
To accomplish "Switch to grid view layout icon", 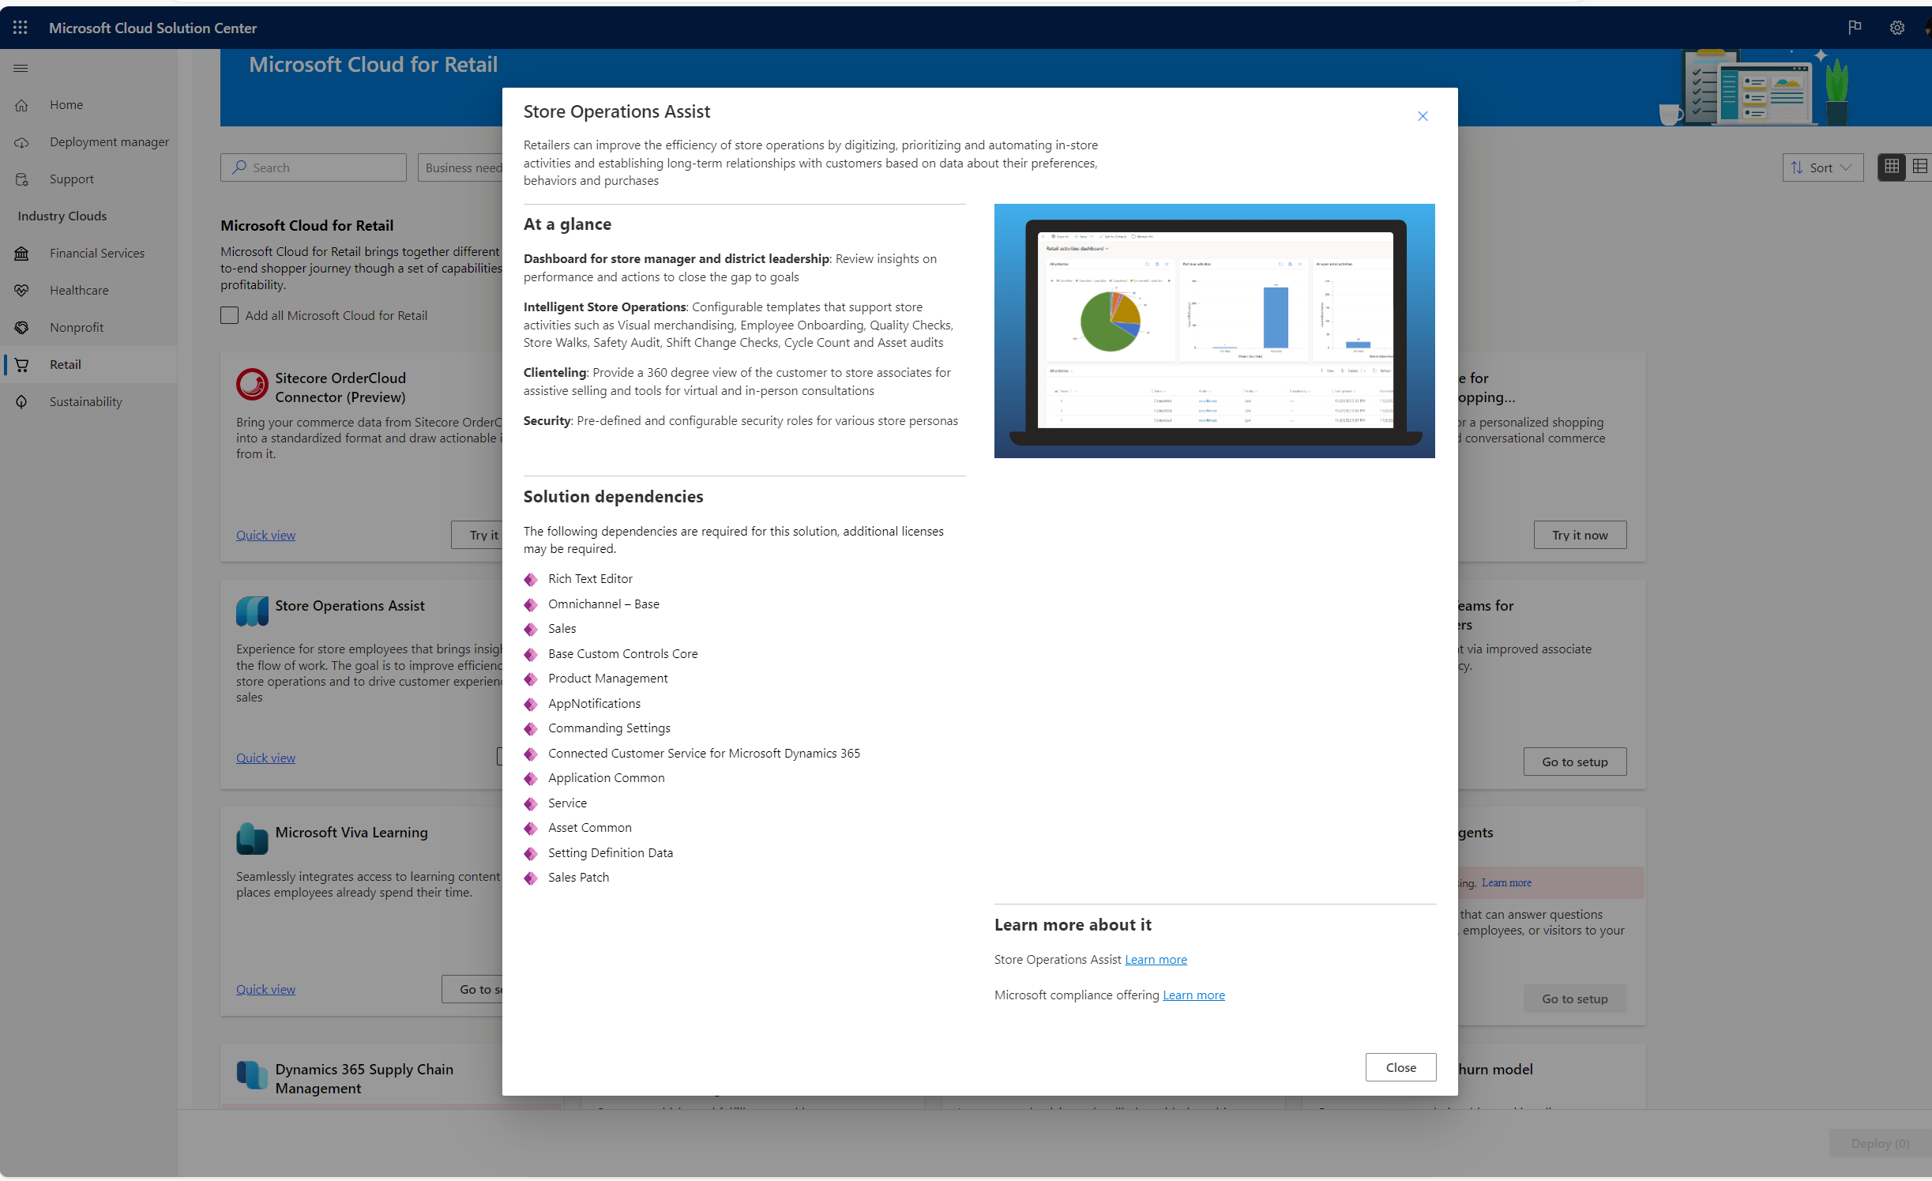I will coord(1892,167).
